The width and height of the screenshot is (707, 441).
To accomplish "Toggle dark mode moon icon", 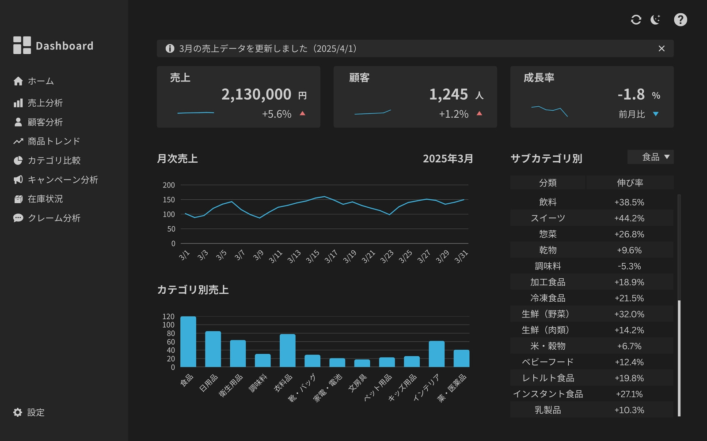I will tap(656, 19).
